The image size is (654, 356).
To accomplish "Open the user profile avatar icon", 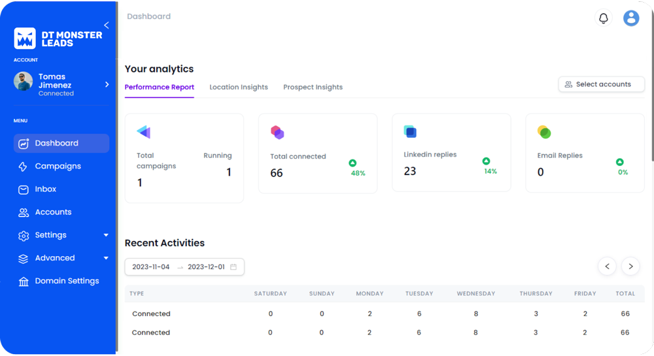I will point(630,18).
